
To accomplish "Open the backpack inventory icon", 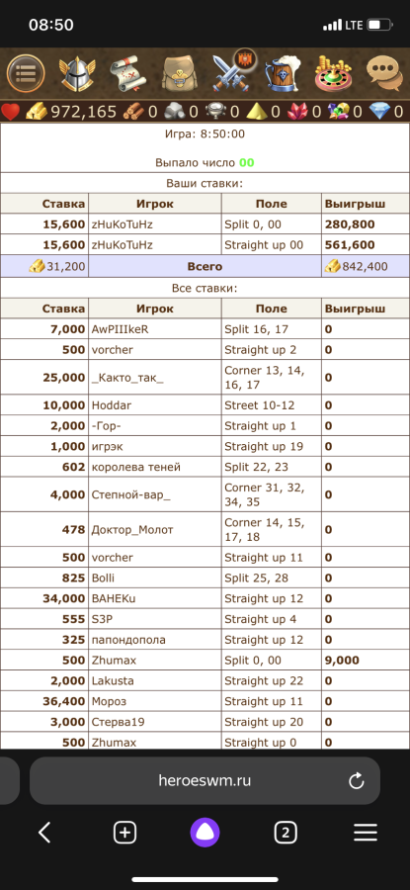I will [x=179, y=74].
